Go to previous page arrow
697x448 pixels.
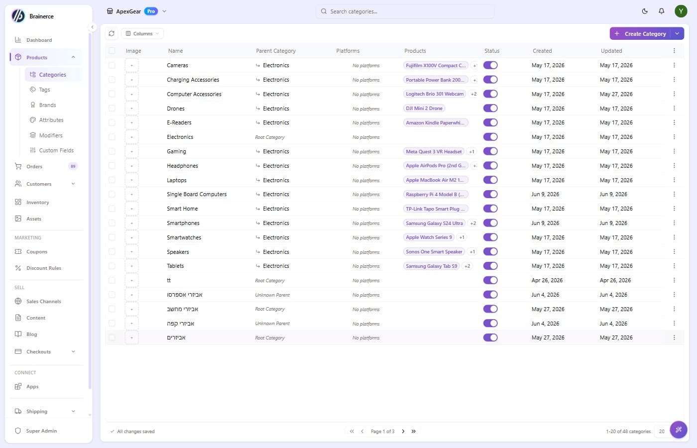click(362, 431)
